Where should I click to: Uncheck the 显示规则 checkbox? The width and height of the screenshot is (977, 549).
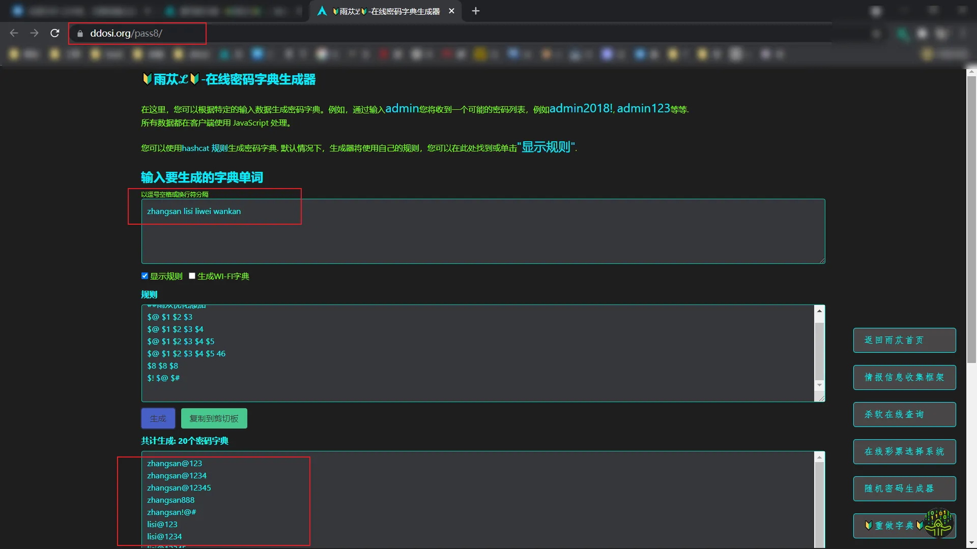tap(145, 276)
